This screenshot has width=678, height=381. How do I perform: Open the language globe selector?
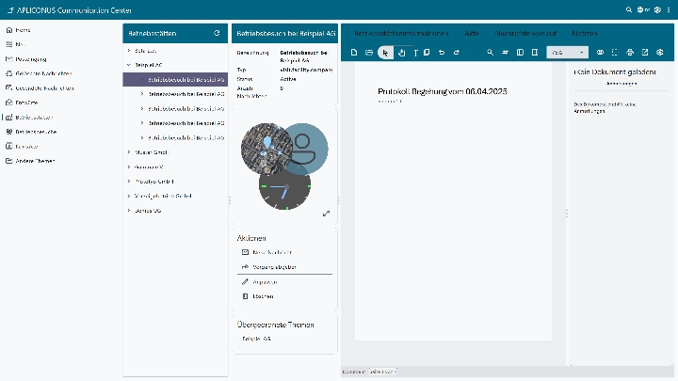click(643, 9)
